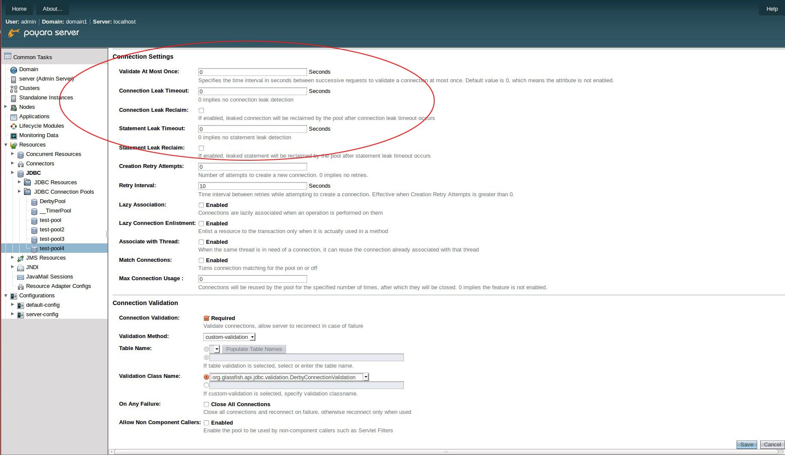Click the Save button
The image size is (785, 455).
(x=746, y=444)
